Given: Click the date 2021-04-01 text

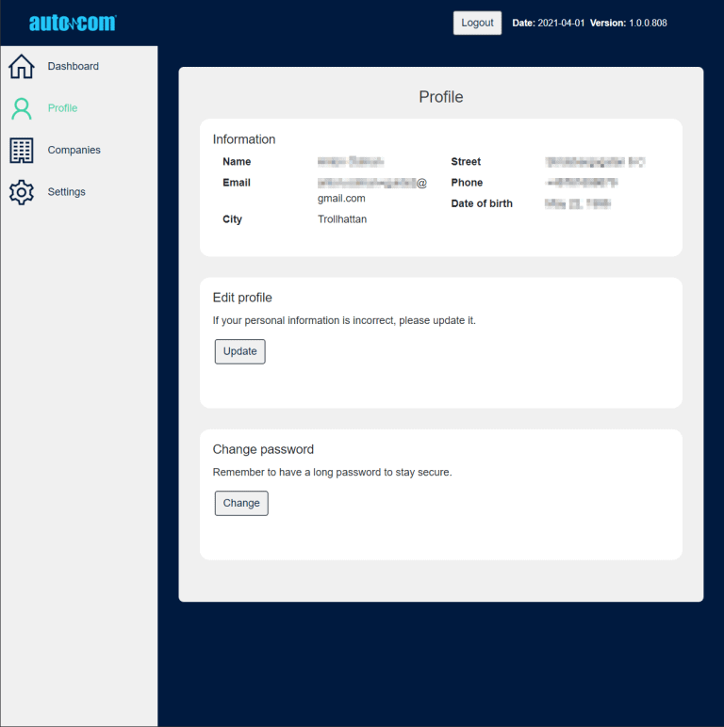Looking at the screenshot, I should click(561, 23).
